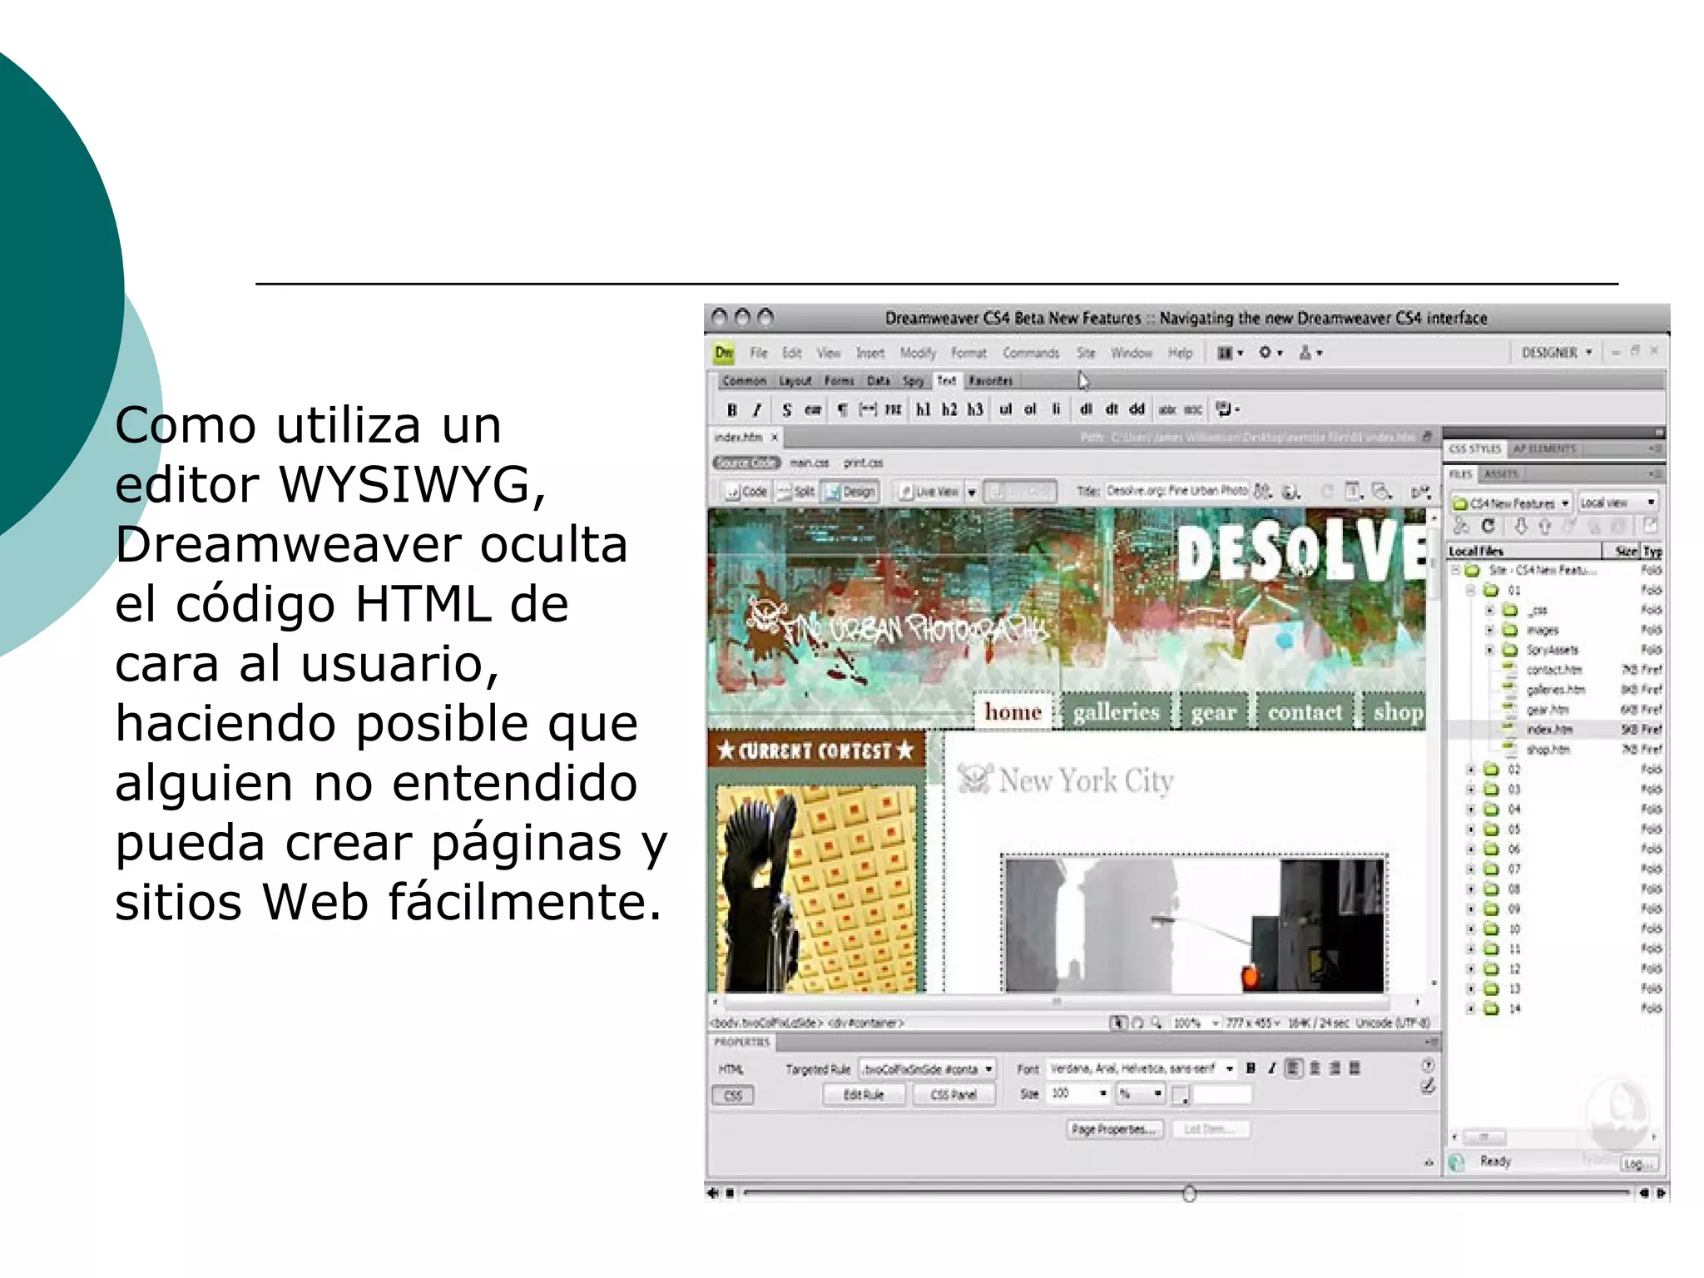Open the File menu
Image resolution: width=1704 pixels, height=1278 pixels.
(758, 353)
